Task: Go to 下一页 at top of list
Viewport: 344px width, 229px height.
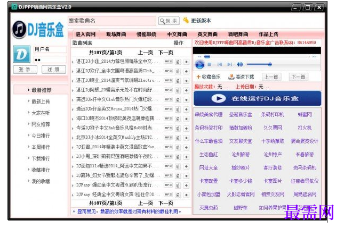Action: (x=166, y=53)
